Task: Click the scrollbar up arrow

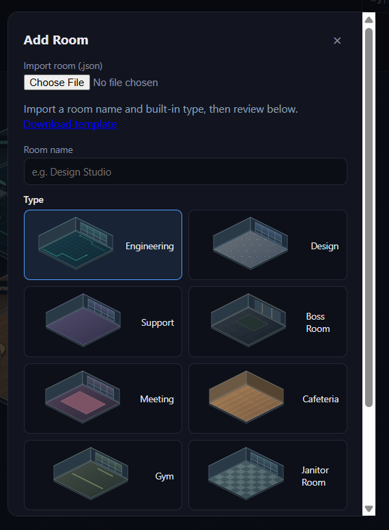Action: tap(369, 20)
